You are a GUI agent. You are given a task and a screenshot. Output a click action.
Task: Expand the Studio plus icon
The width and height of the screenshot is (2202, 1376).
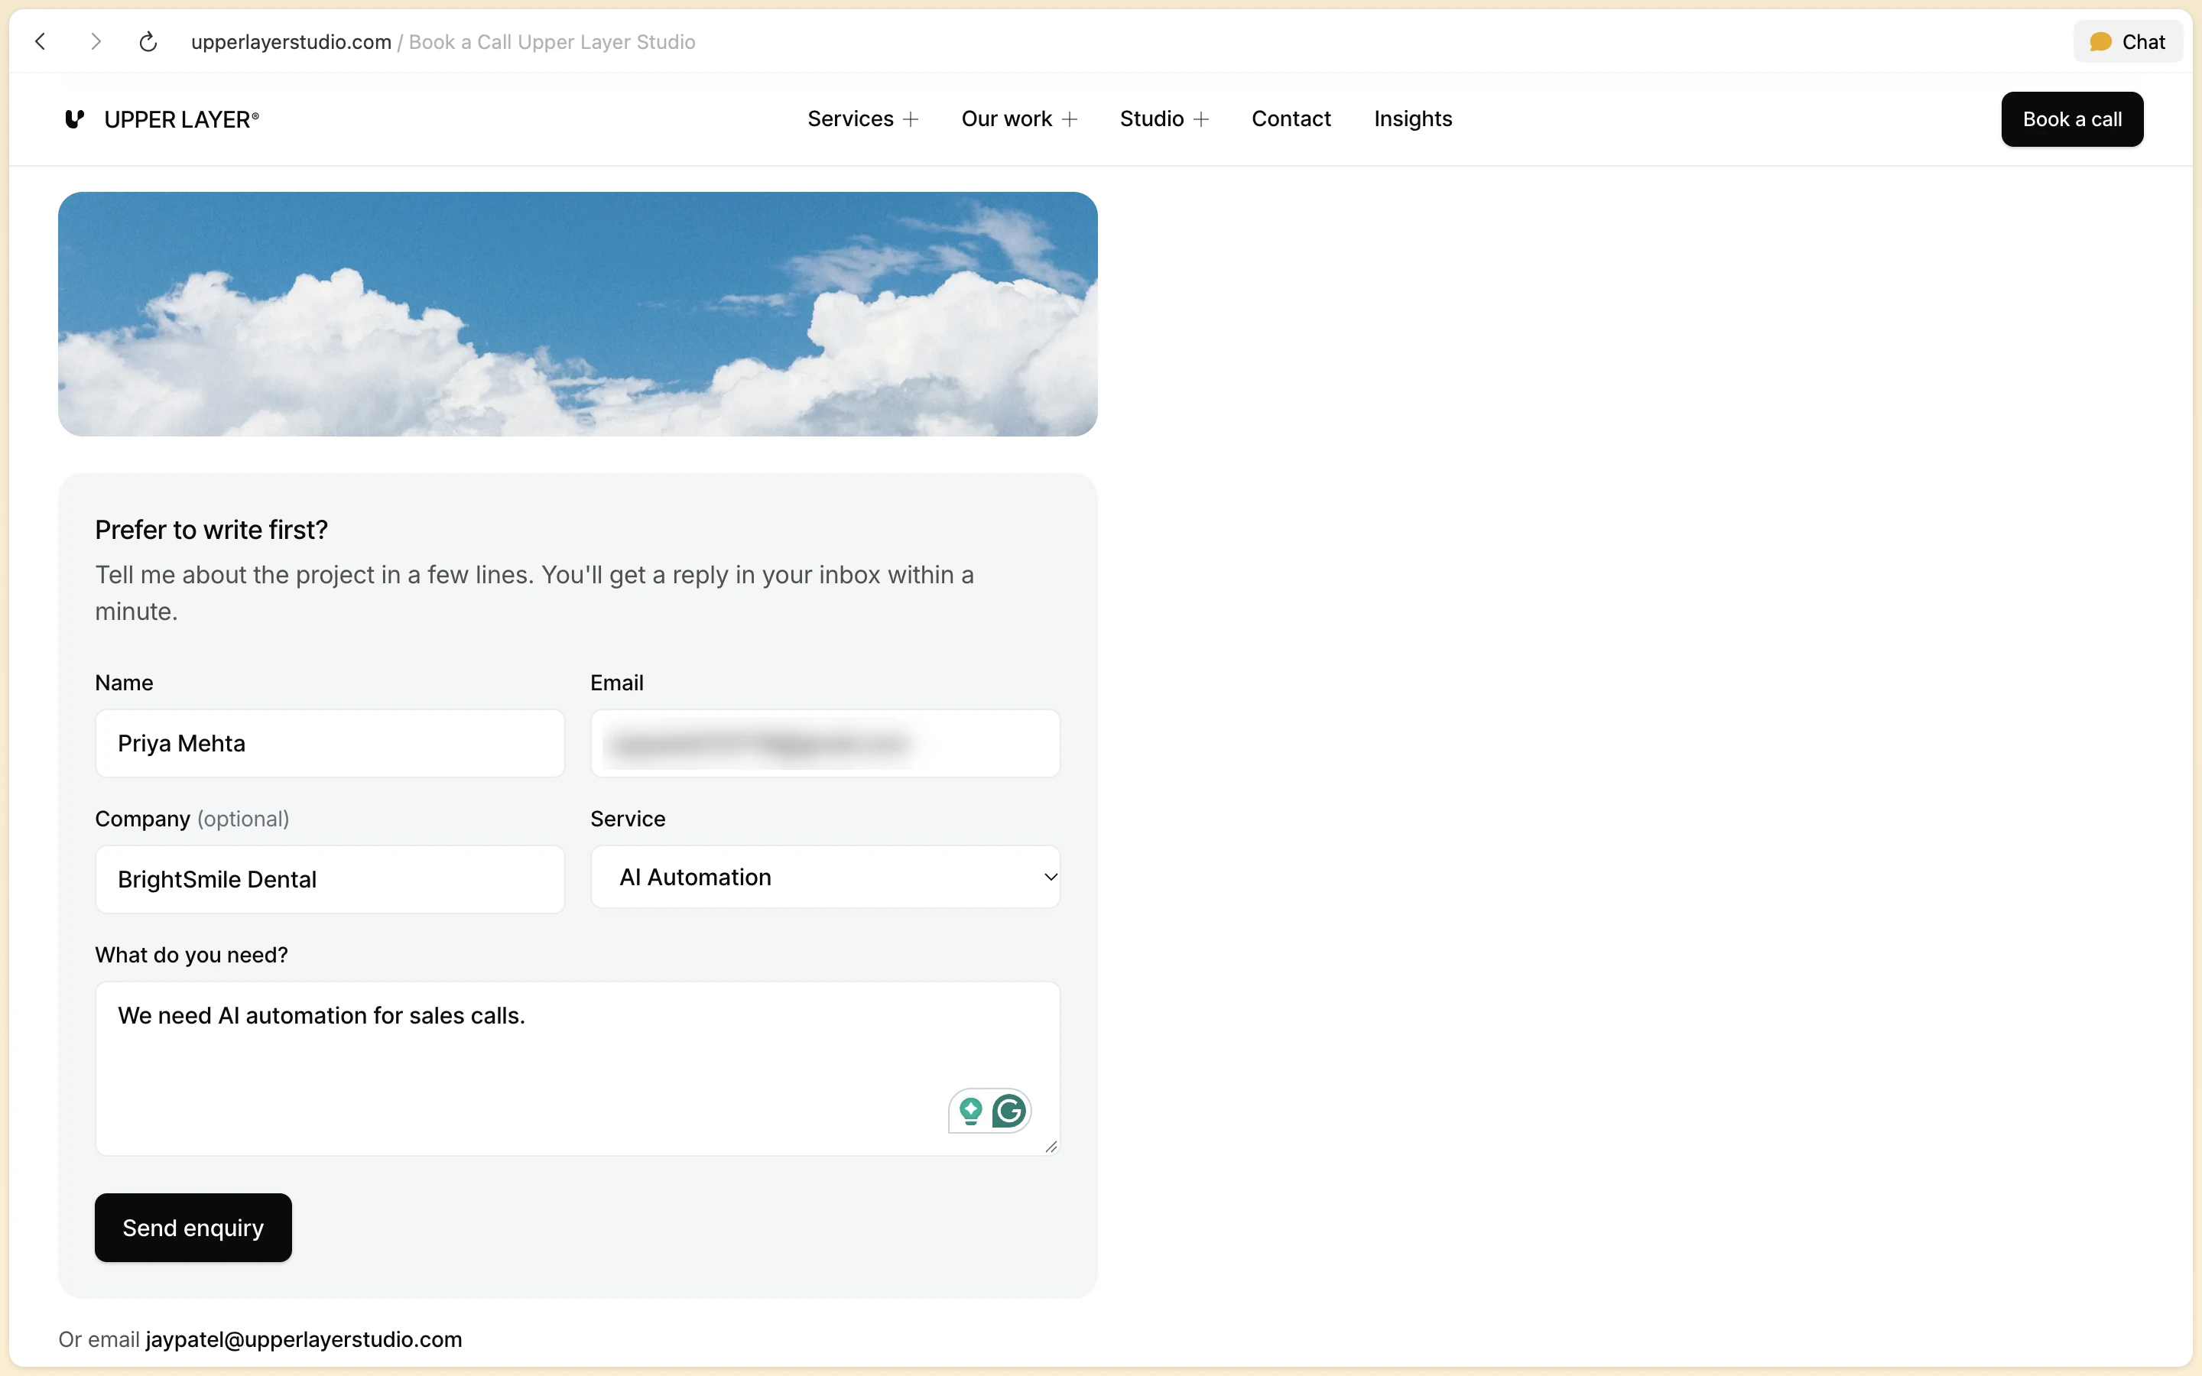pos(1201,119)
